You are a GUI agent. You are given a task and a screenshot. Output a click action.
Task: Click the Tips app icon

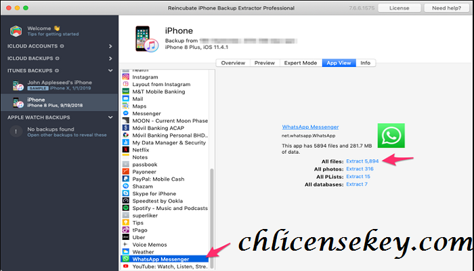pos(126,223)
